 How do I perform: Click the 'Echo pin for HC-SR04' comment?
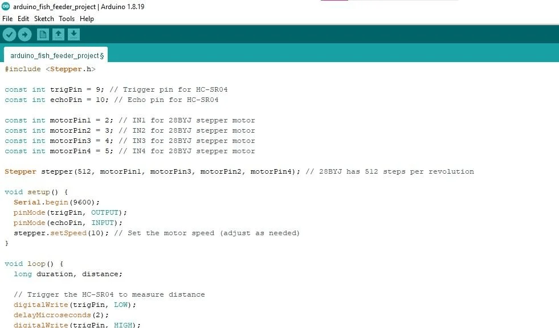click(166, 100)
